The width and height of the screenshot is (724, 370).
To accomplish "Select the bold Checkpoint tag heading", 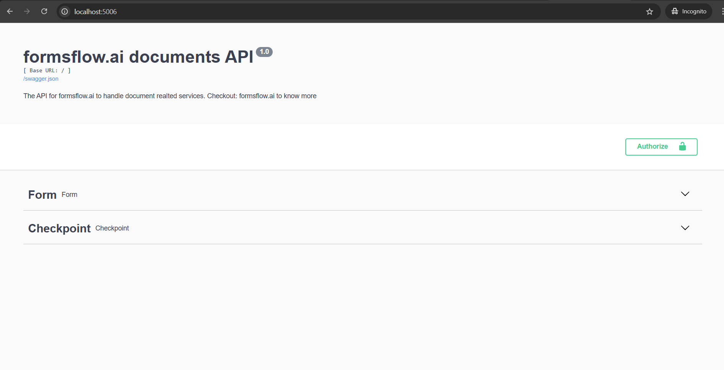I will coord(59,229).
